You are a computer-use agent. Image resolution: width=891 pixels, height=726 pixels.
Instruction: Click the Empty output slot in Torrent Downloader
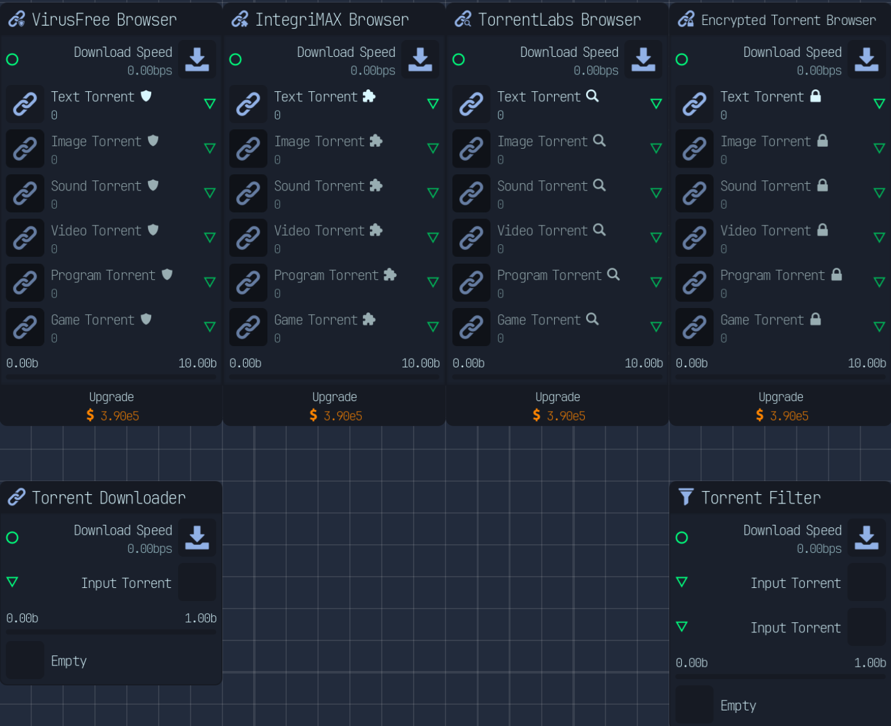click(25, 660)
